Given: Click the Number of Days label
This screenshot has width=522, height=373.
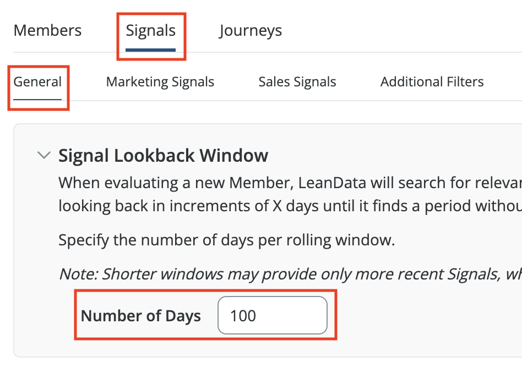Looking at the screenshot, I should (140, 316).
